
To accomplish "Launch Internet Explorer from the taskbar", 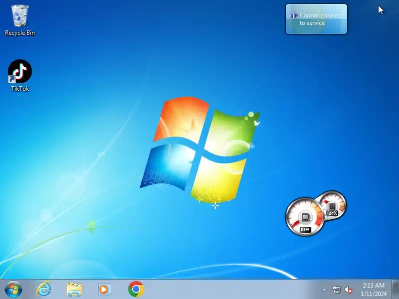I will [x=43, y=289].
